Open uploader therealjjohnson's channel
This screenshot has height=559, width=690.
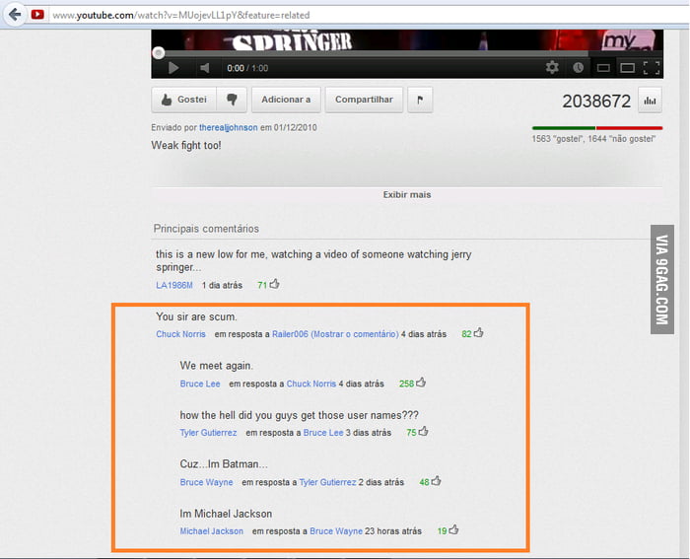pos(228,127)
